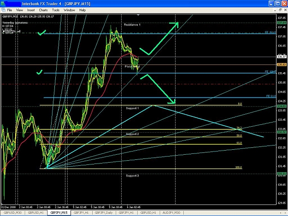
Task: Click the '5 Jan 10:45' time label
Action: 98,207
